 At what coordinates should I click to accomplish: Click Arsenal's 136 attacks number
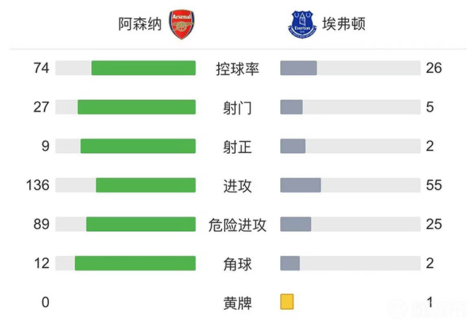37,185
